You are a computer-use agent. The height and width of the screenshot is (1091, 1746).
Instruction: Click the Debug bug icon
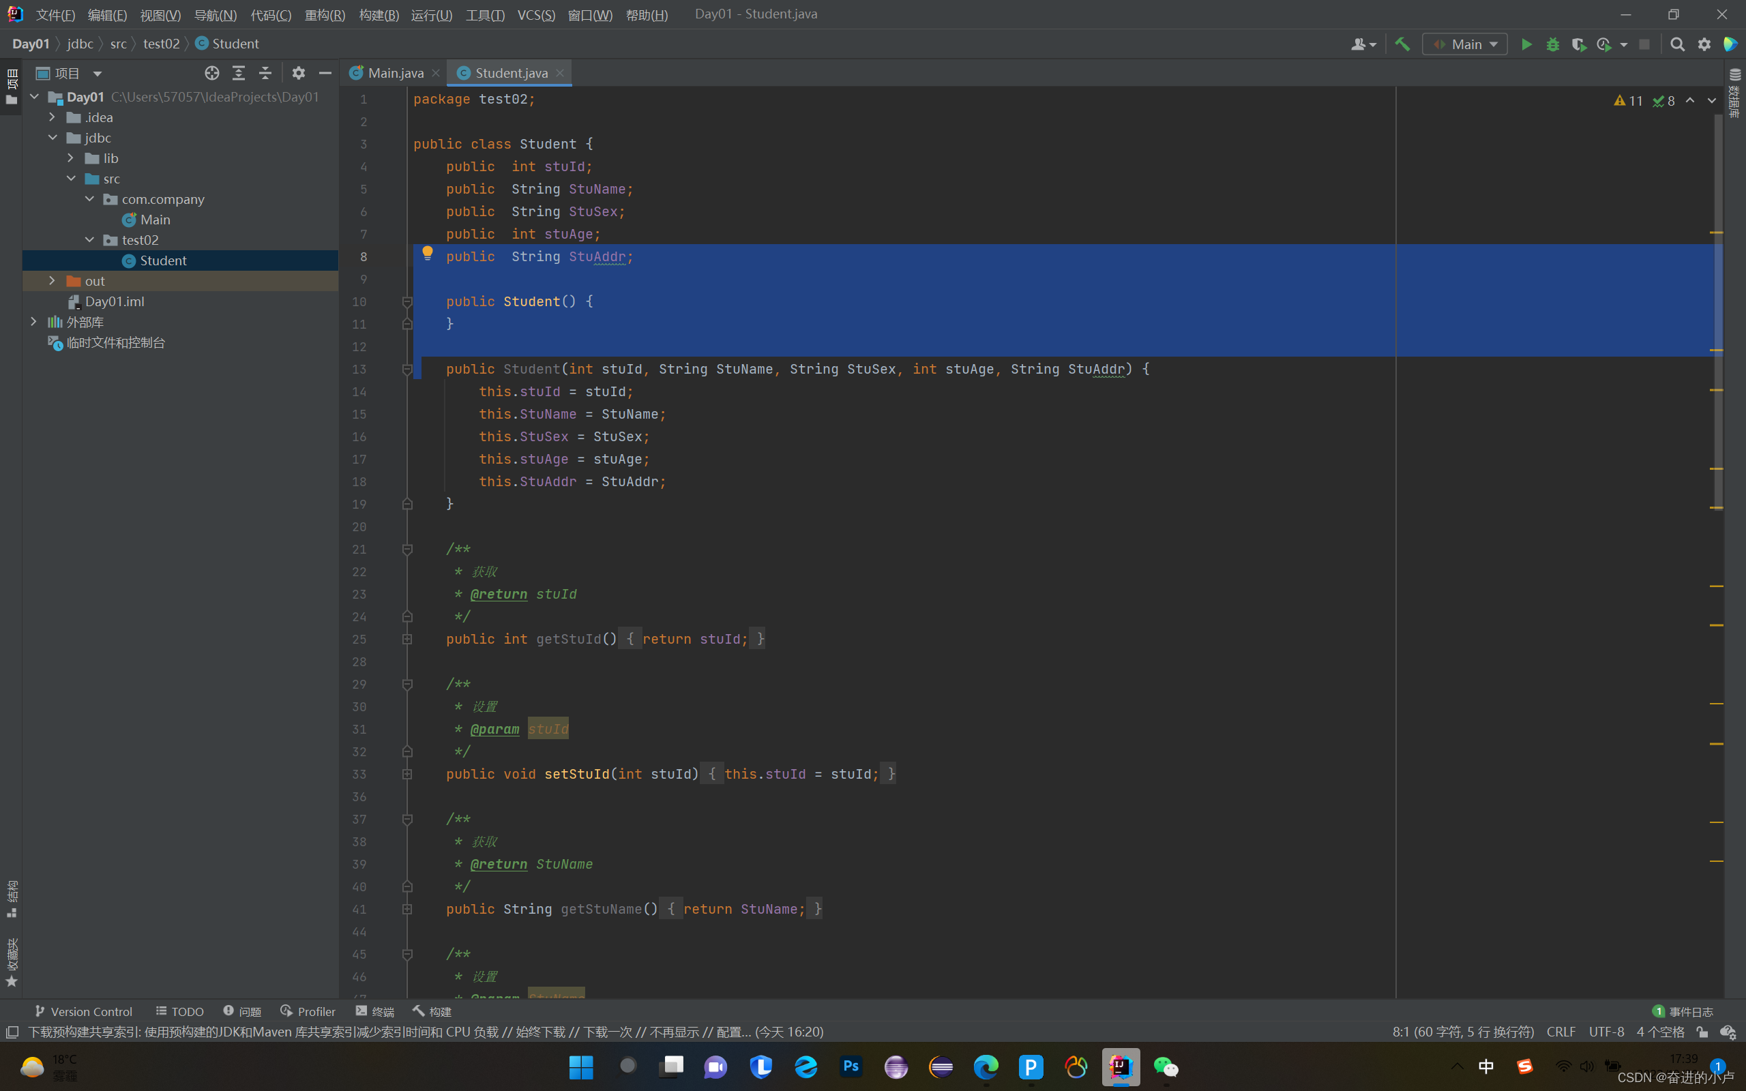1552,44
